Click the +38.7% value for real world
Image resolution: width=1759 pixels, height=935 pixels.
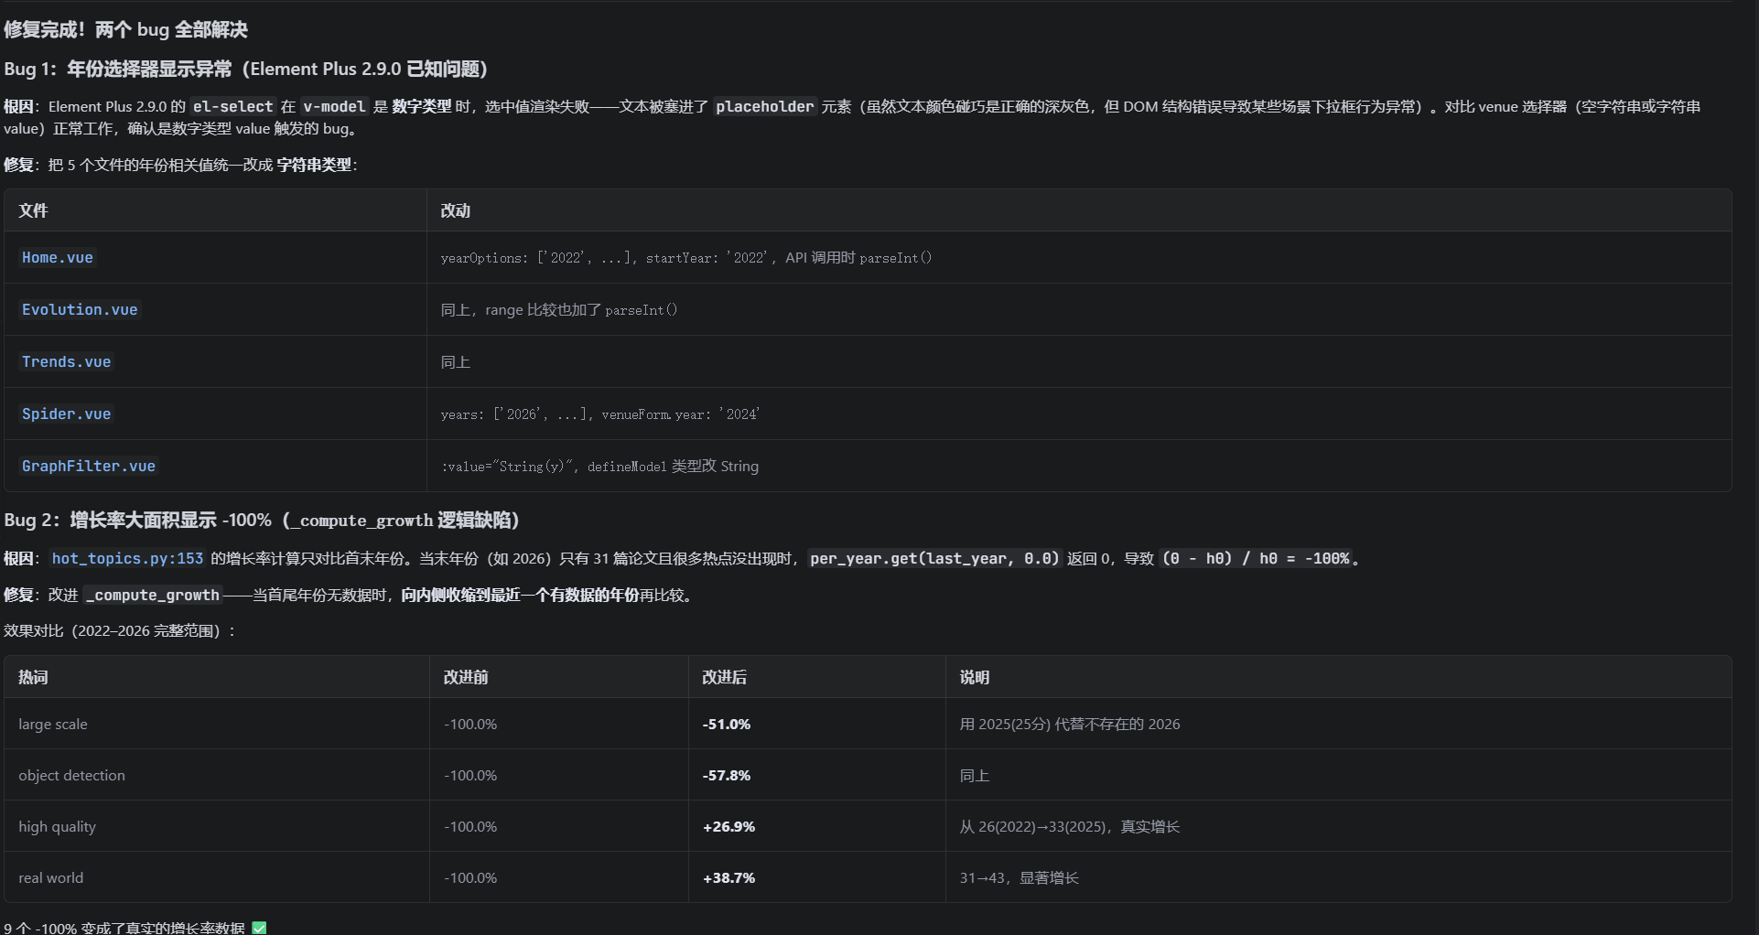coord(728,877)
